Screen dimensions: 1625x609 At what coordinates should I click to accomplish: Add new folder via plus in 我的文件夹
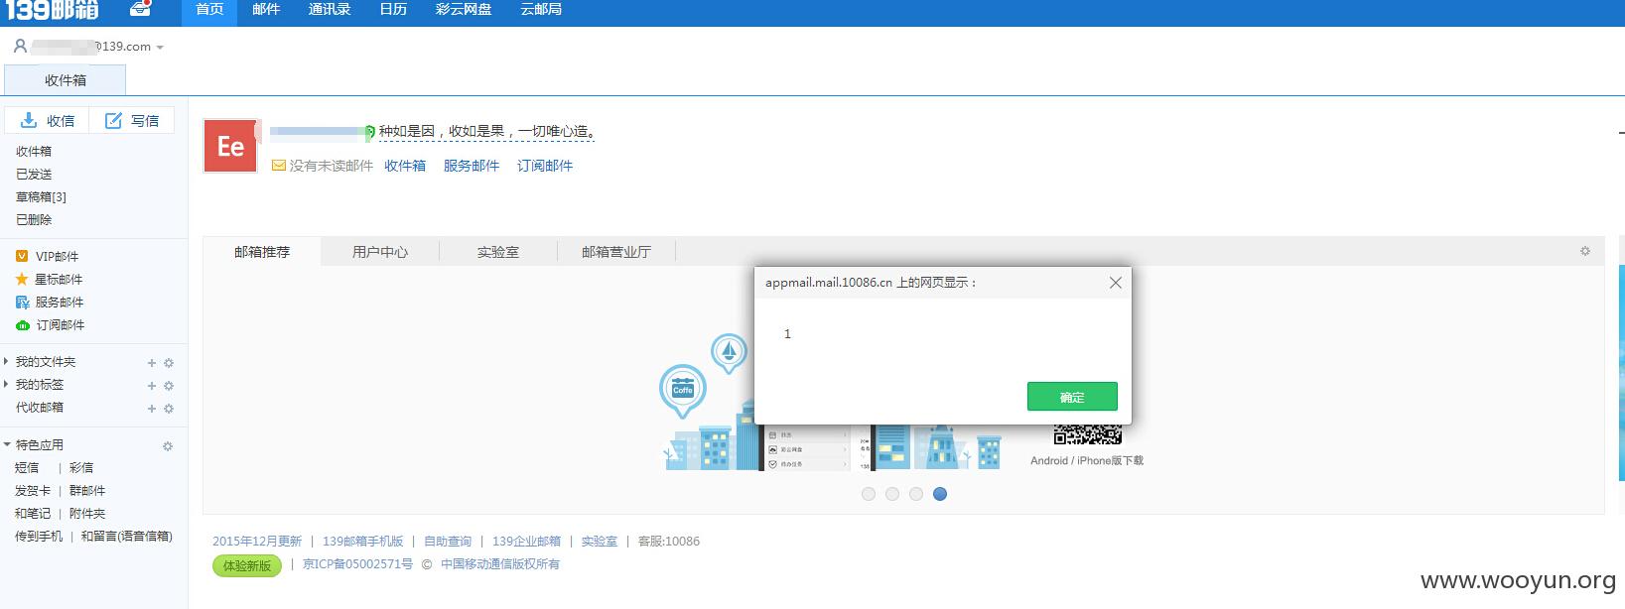[152, 363]
